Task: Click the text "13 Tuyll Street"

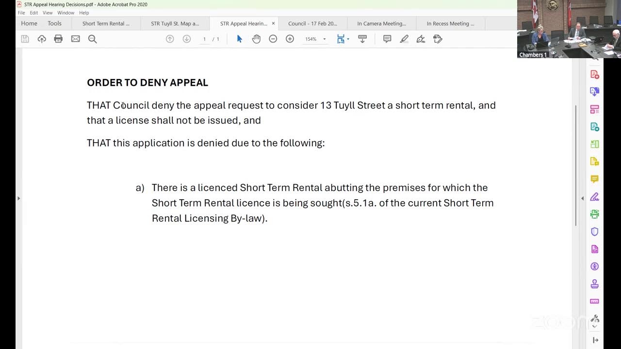Action: pyautogui.click(x=352, y=105)
